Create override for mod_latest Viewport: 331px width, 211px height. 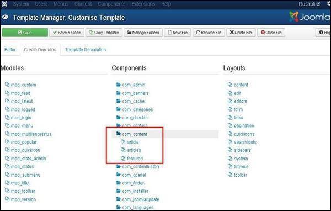click(x=22, y=101)
